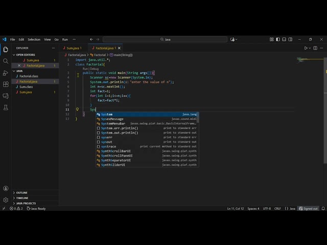Toggle the Secondary Side Bar

pos(290,39)
